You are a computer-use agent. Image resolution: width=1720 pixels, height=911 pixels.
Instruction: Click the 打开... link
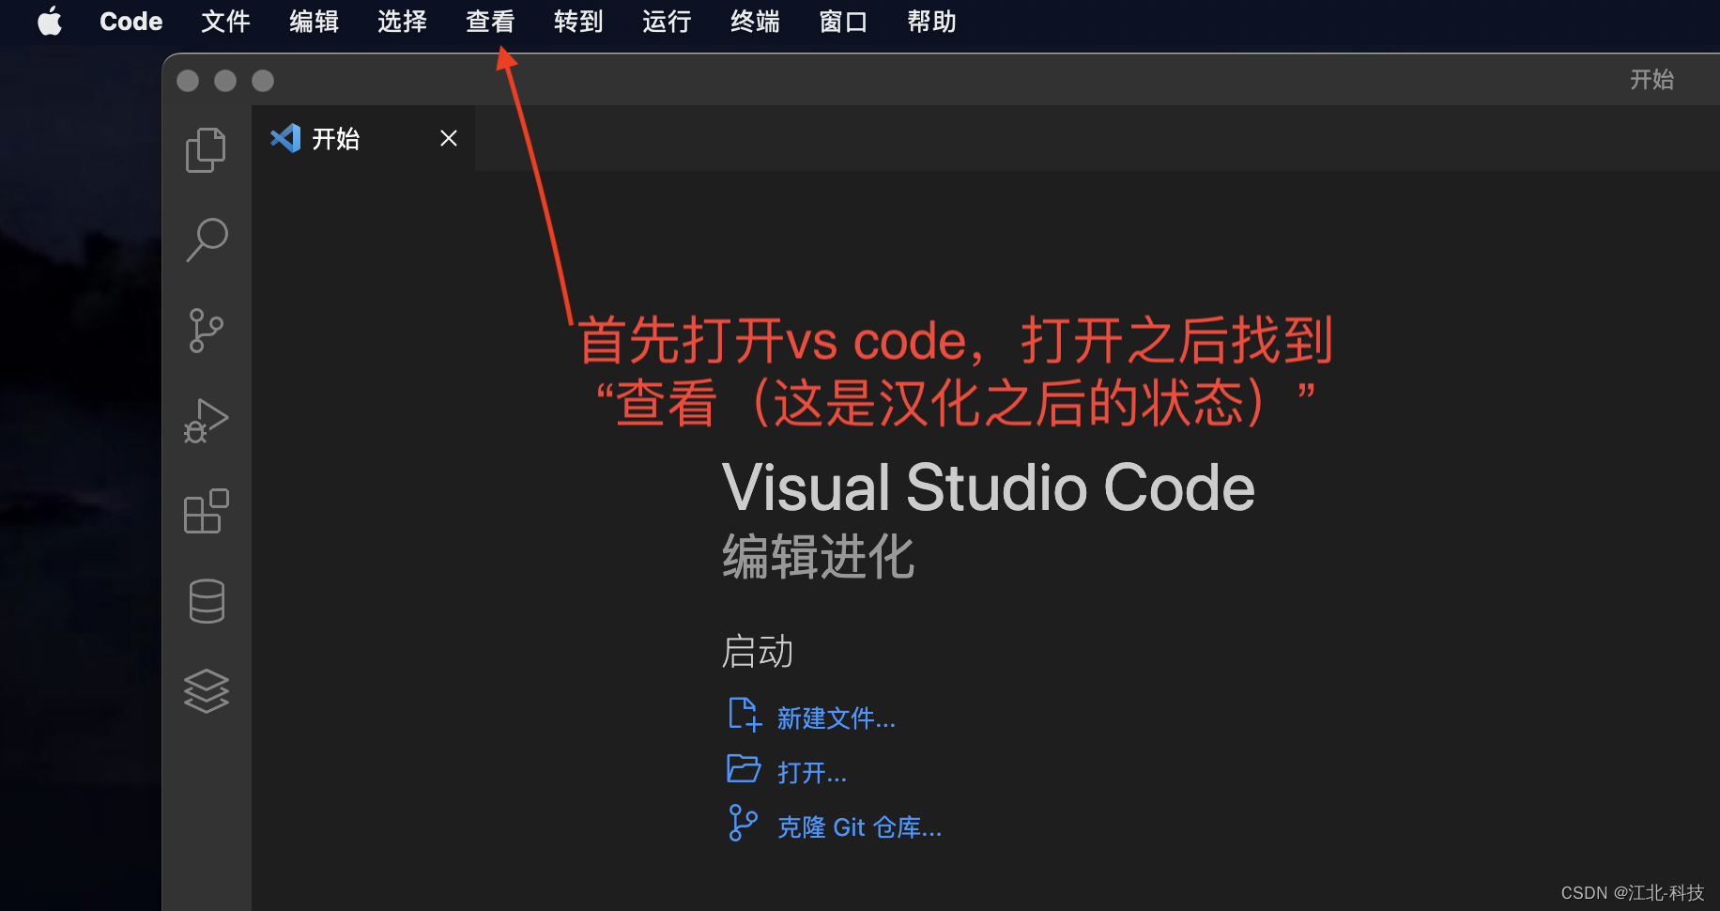(x=812, y=773)
